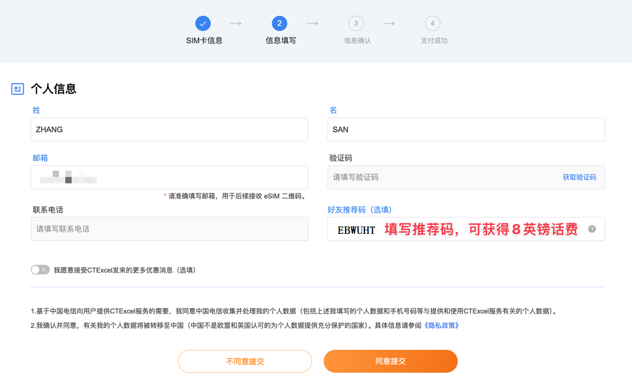
Task: Click the 名 field containing SAN
Action: coord(466,130)
